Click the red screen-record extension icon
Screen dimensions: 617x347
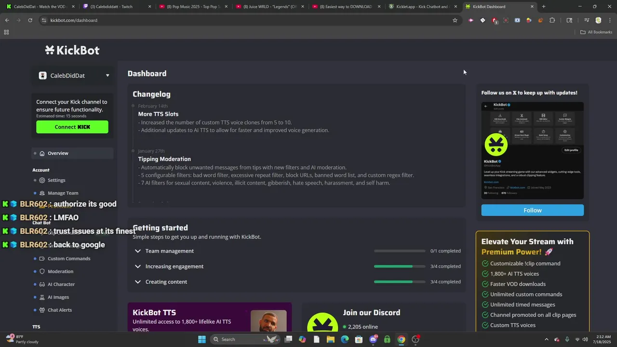[506, 20]
